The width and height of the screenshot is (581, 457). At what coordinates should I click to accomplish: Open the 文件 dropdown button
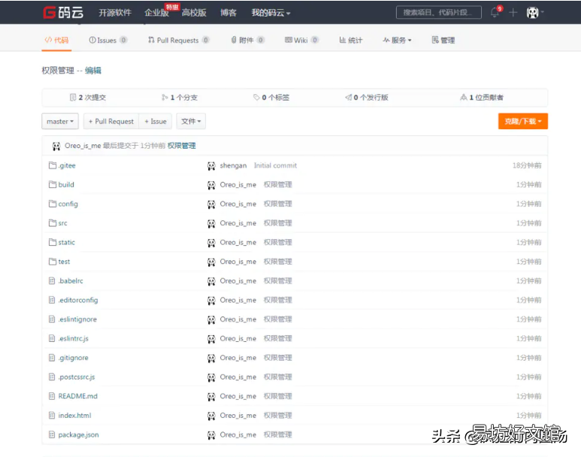click(x=191, y=121)
